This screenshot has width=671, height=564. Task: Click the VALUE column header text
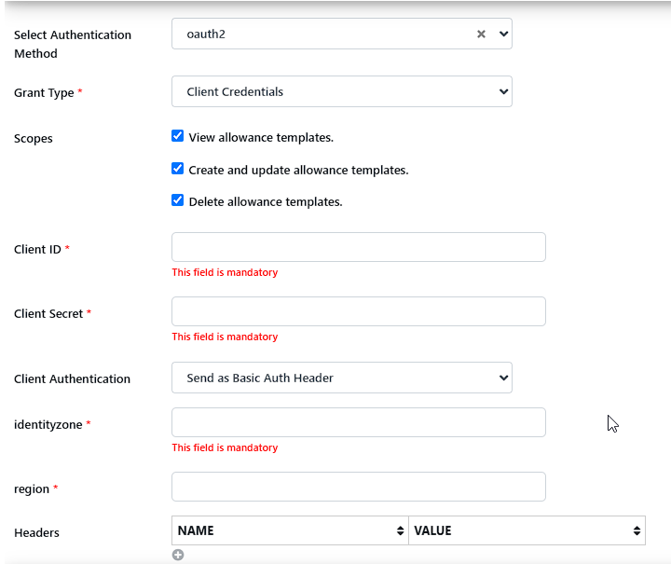point(432,530)
